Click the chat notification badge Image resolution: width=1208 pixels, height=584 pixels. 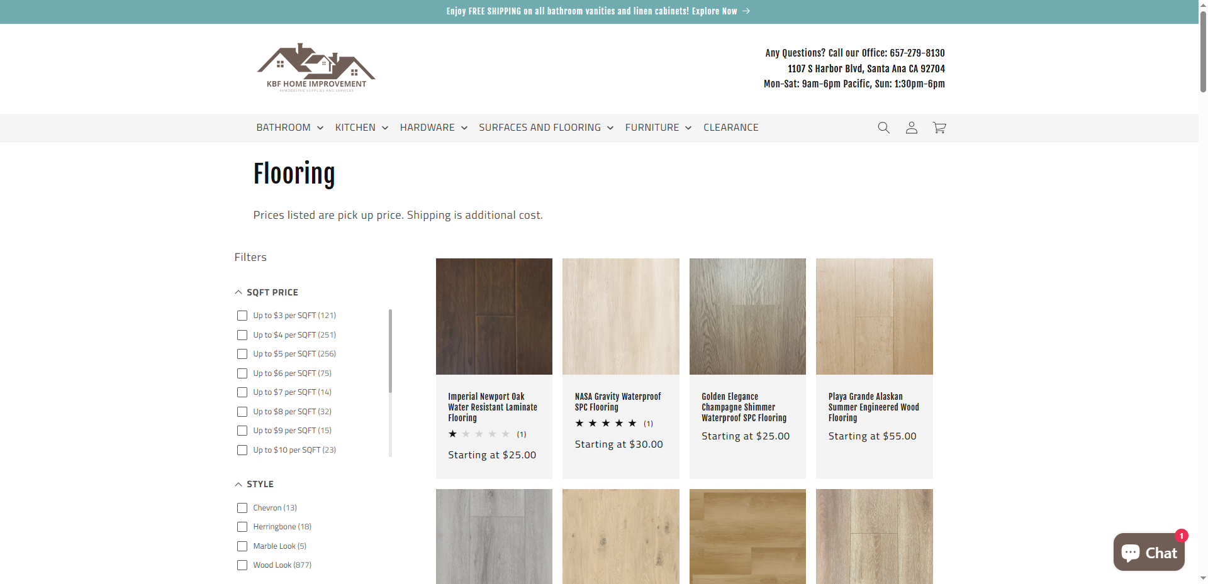tap(1182, 536)
